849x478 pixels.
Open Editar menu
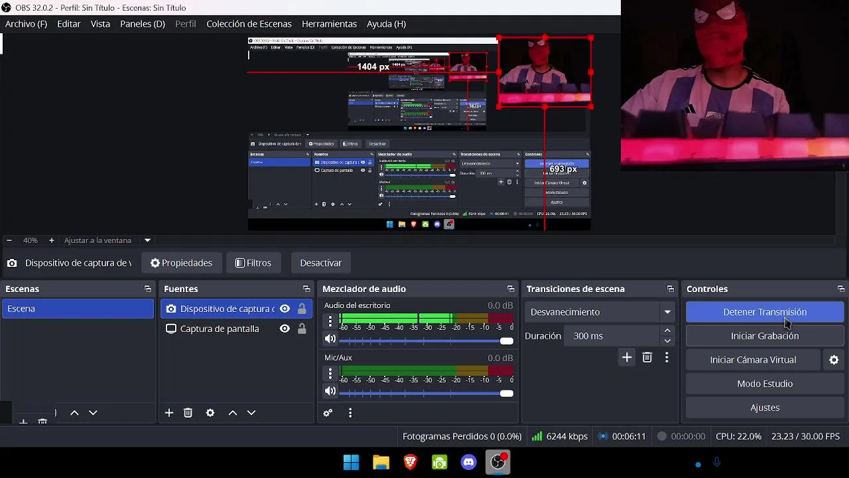tap(69, 24)
